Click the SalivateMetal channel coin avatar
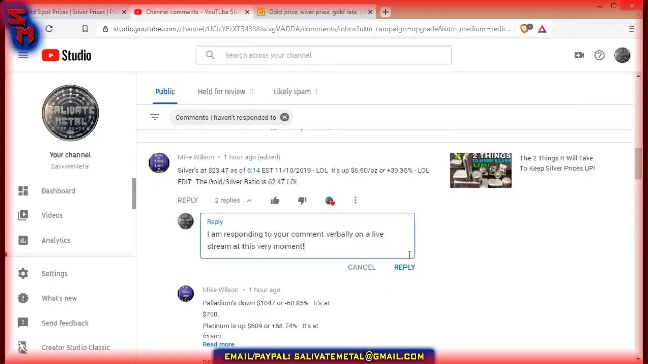Image resolution: width=648 pixels, height=364 pixels. (x=70, y=113)
